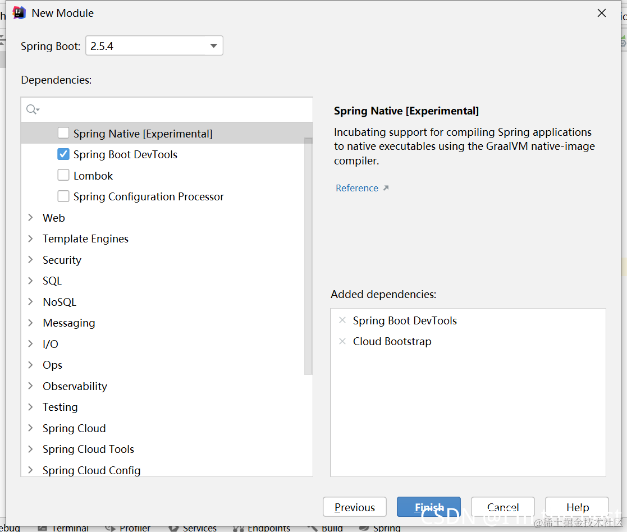
Task: Expand the Spring Cloud Tools category
Action: coord(30,449)
